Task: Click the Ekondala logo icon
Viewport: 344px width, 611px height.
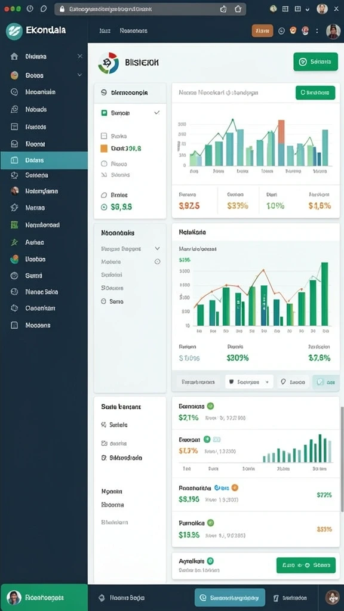Action: click(14, 31)
